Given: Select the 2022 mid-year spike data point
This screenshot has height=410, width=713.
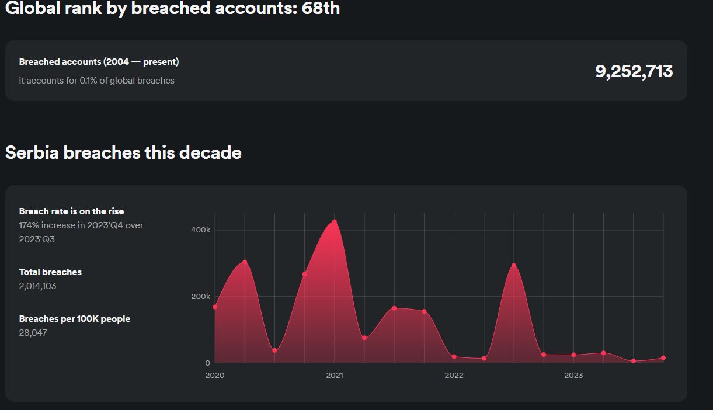Looking at the screenshot, I should pos(514,266).
